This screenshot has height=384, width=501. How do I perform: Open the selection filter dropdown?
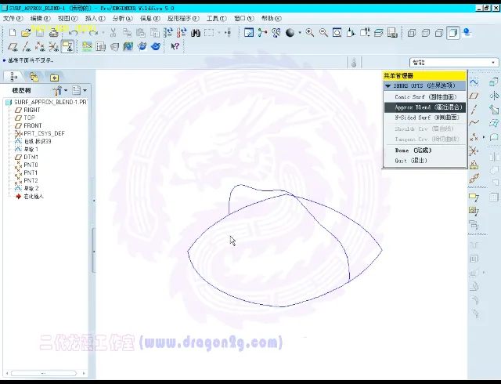pos(454,62)
